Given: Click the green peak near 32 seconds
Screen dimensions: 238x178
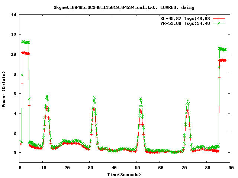Looking at the screenshot, I should click(94, 98).
